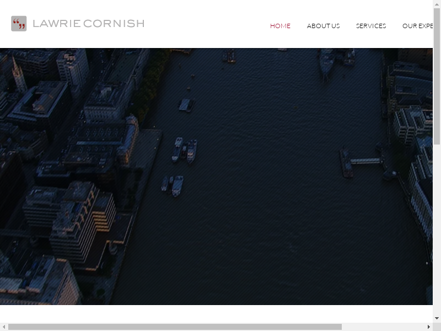
Task: Click the pier extending from the right riverbank
Action: (x=362, y=161)
